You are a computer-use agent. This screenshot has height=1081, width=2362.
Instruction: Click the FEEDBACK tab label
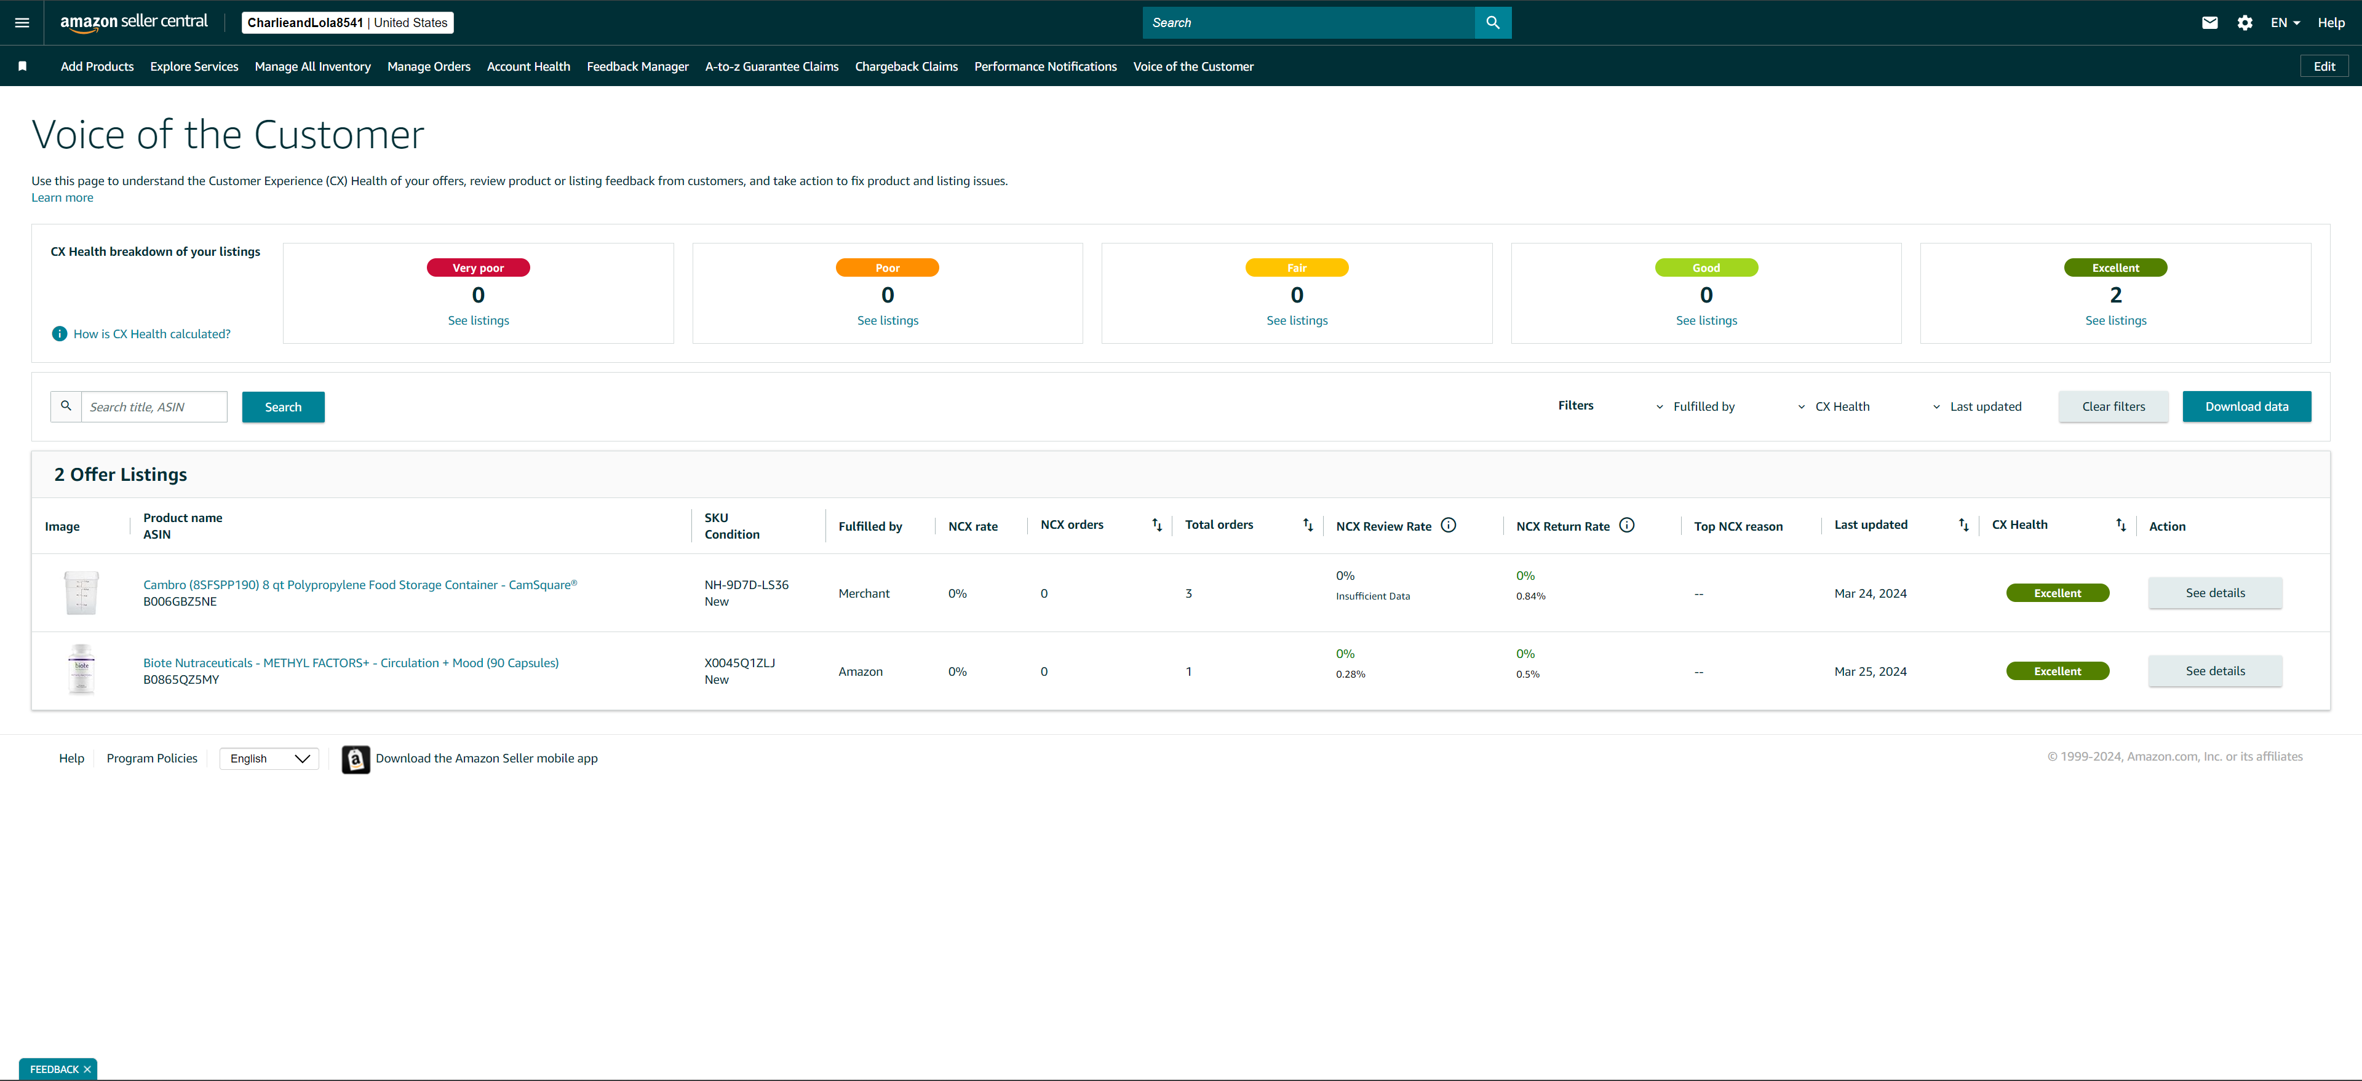click(54, 1069)
